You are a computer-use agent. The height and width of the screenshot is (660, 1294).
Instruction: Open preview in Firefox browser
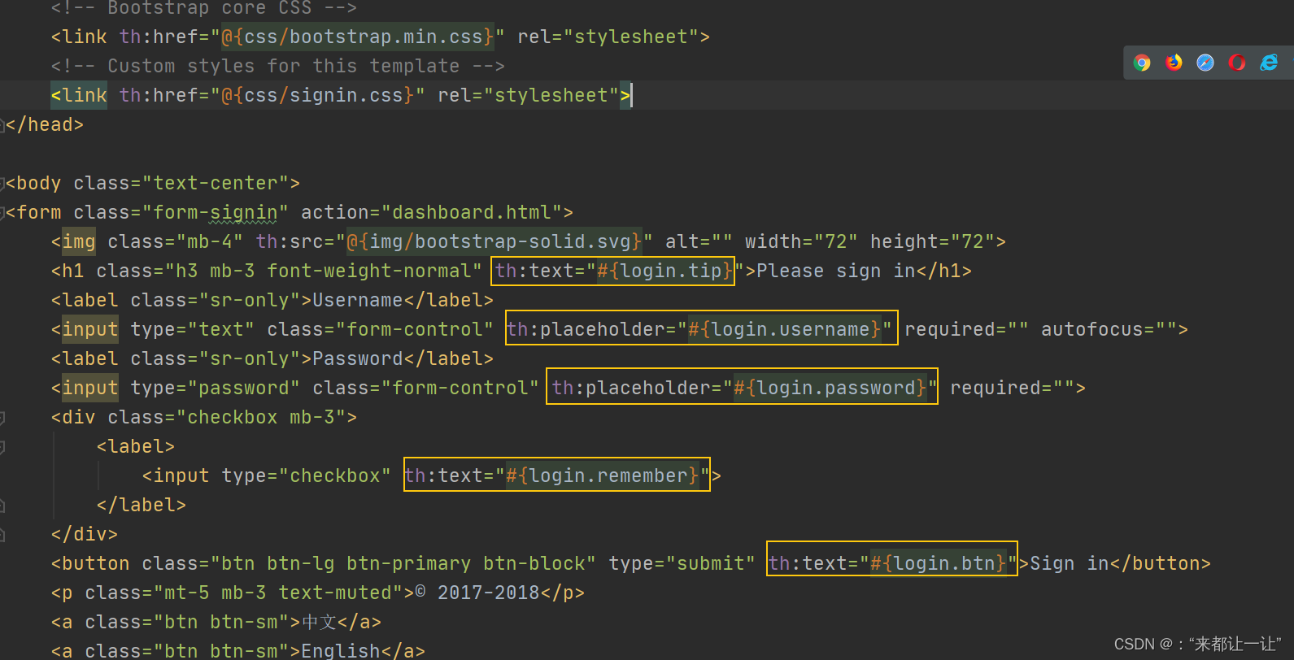point(1174,63)
